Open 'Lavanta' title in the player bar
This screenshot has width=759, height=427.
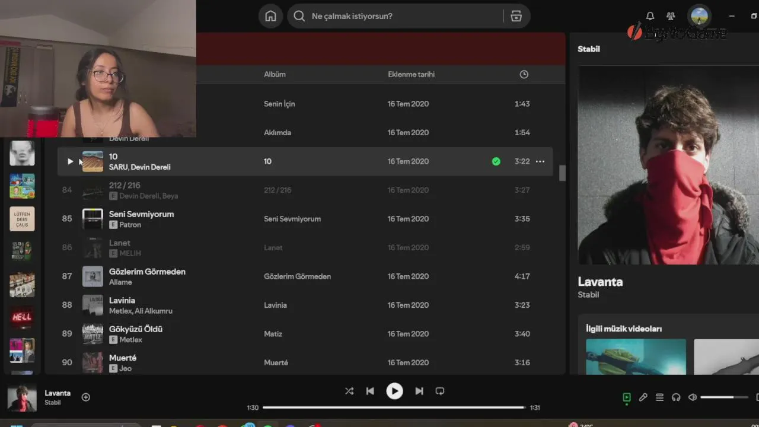point(58,393)
